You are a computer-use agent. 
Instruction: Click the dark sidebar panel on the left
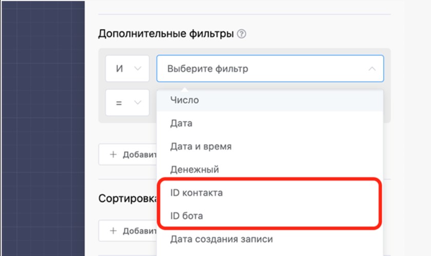(42, 129)
